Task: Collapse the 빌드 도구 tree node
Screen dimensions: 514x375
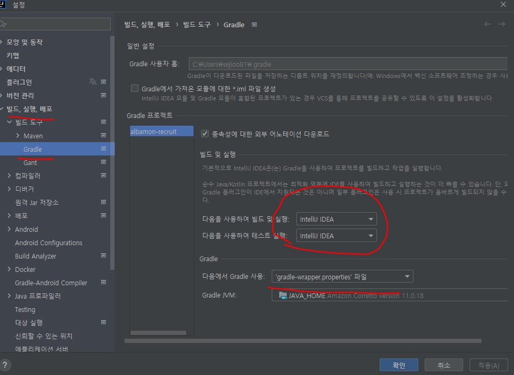Action: coord(9,122)
